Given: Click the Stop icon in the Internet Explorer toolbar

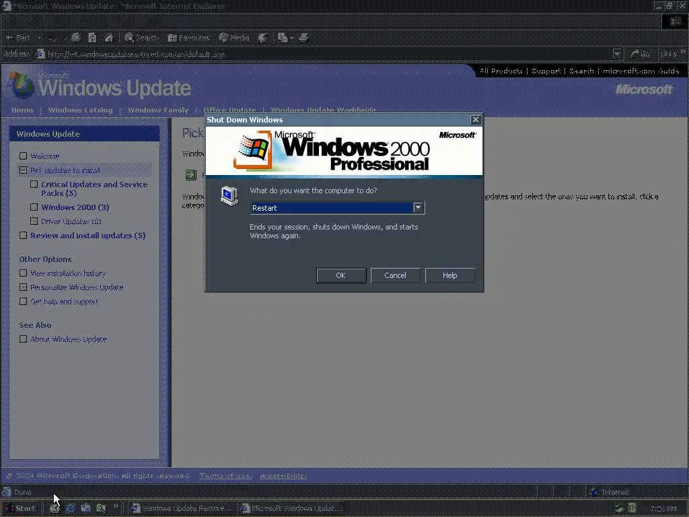Looking at the screenshot, I should tap(76, 38).
